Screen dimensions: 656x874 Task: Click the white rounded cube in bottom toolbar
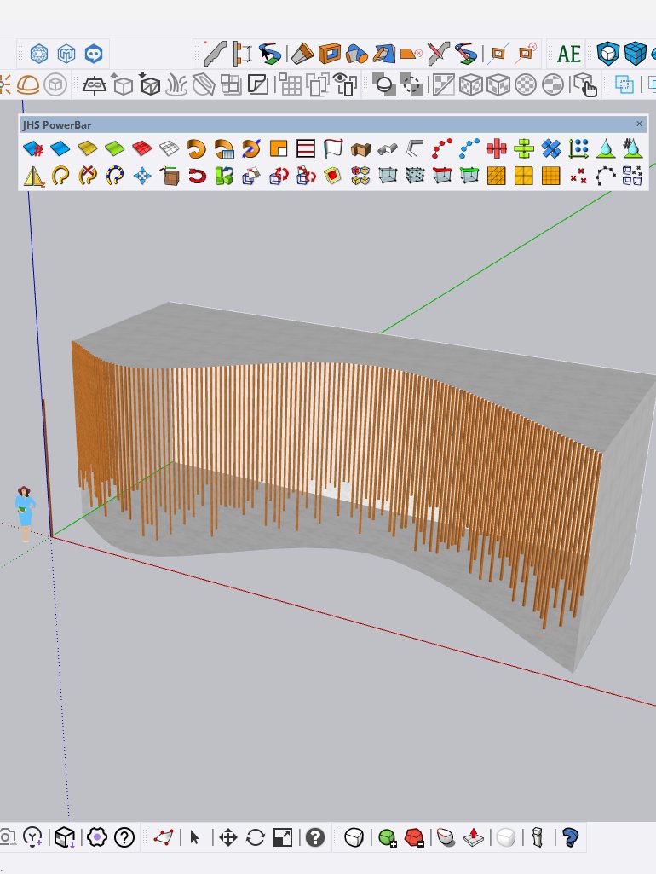tap(354, 837)
